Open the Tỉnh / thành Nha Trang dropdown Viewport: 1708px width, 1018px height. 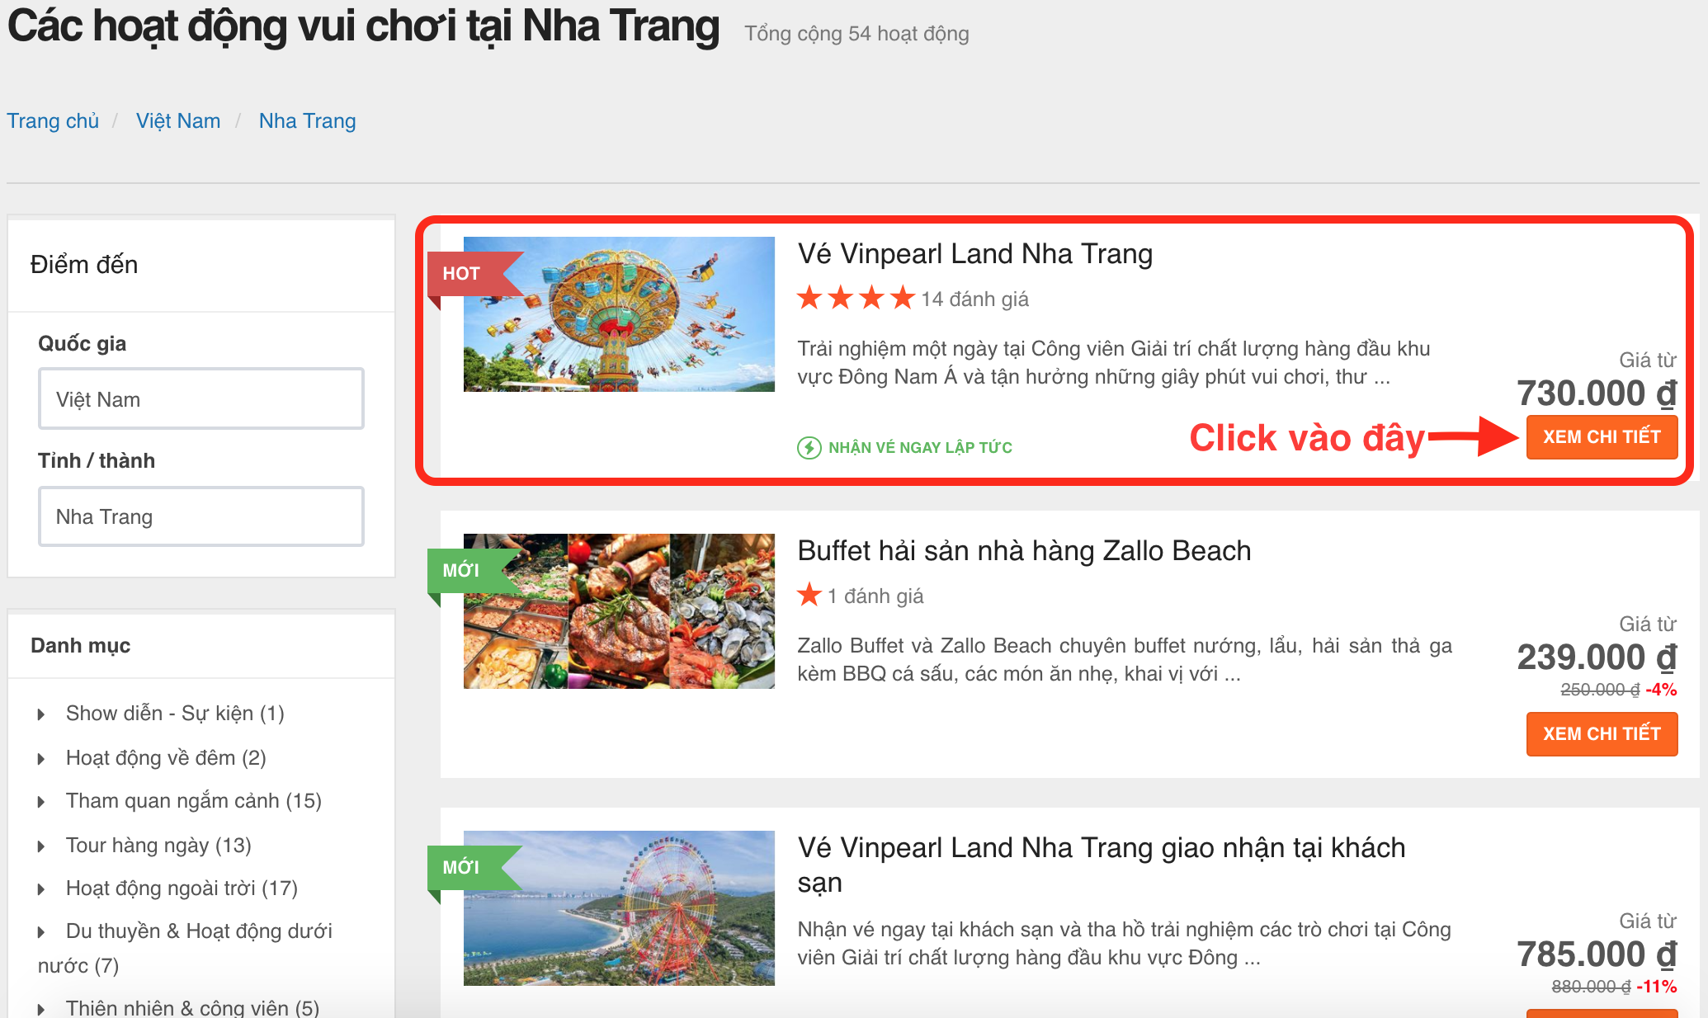coord(201,516)
